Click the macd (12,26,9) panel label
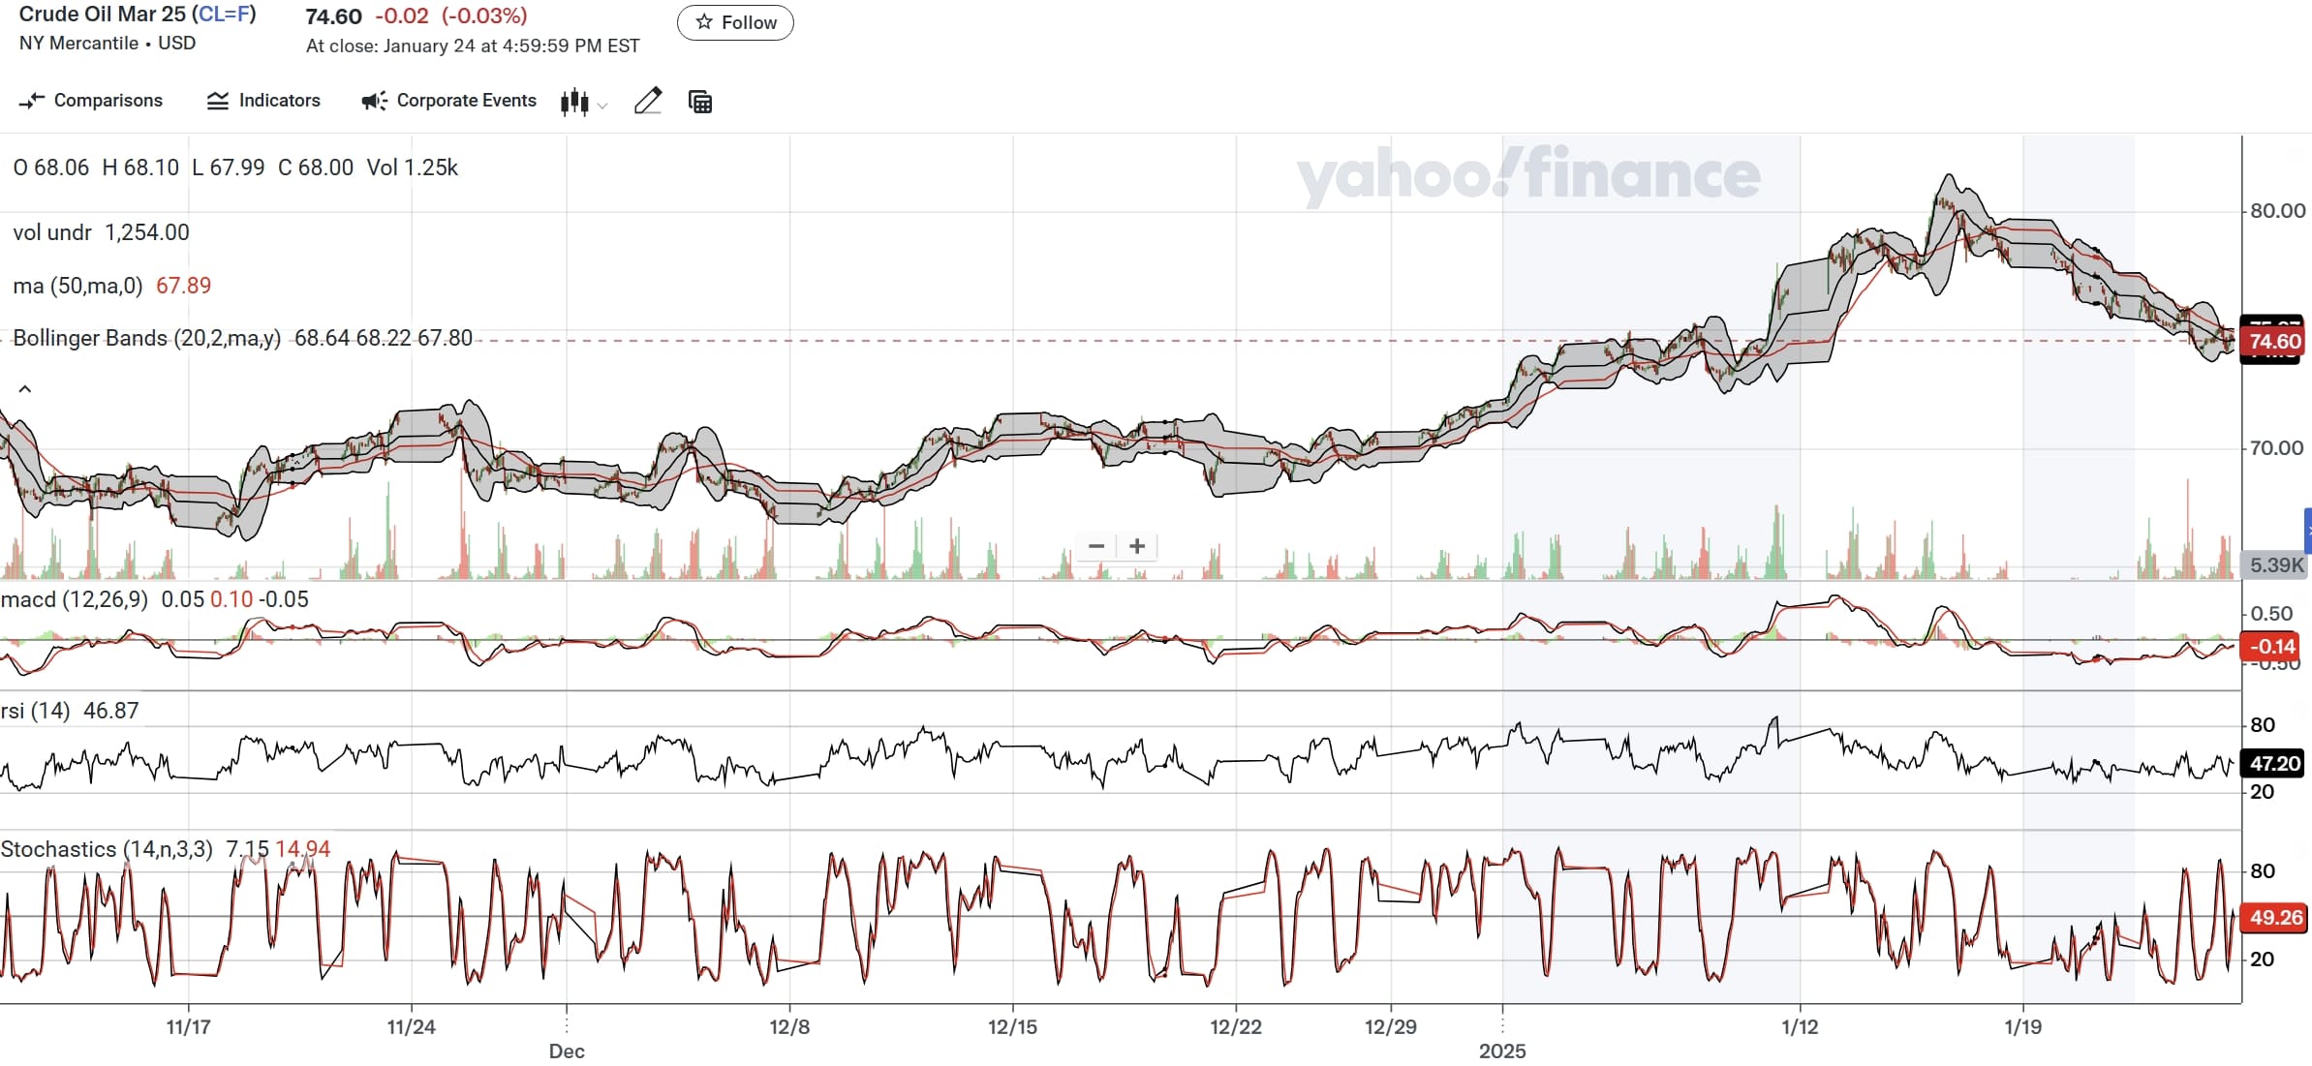 [75, 599]
